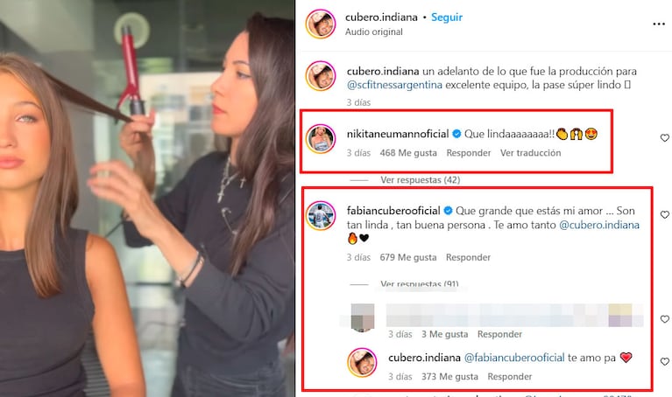
Task: View the 468 Me gusta likes list
Action: [408, 153]
